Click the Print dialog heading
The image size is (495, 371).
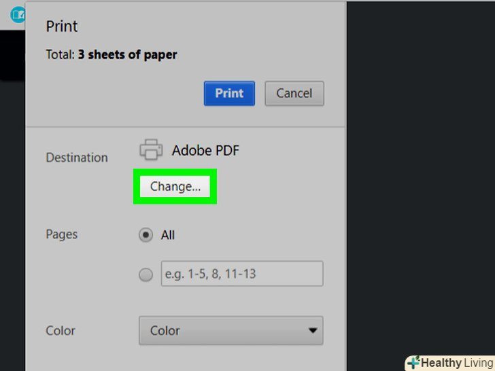(62, 26)
